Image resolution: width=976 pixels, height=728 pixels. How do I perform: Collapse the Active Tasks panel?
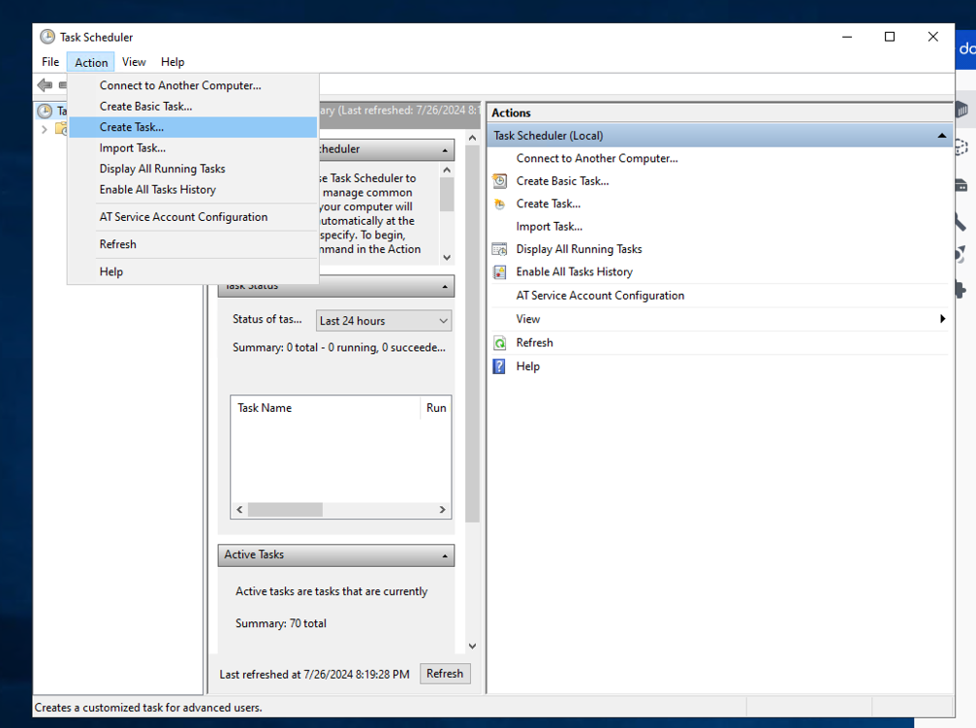446,554
